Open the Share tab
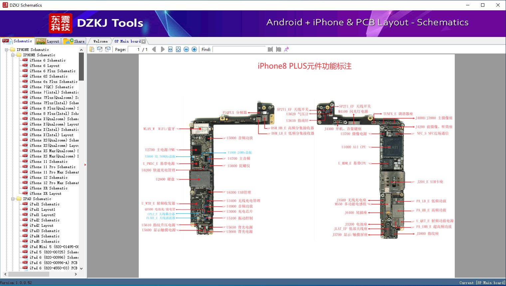The image size is (506, 286). click(74, 41)
